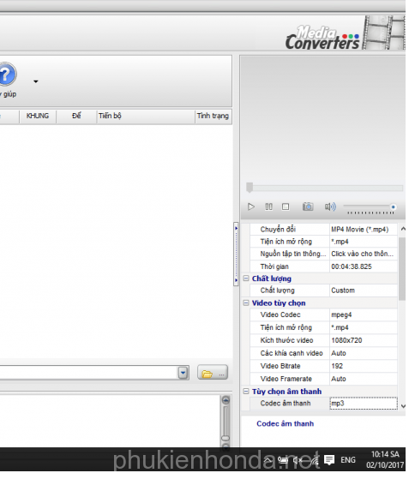This screenshot has height=479, width=415.
Task: Click the browse folder button
Action: [213, 373]
